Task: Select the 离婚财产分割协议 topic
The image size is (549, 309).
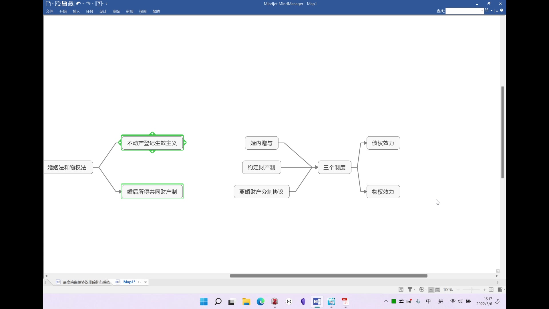Action: (x=262, y=192)
